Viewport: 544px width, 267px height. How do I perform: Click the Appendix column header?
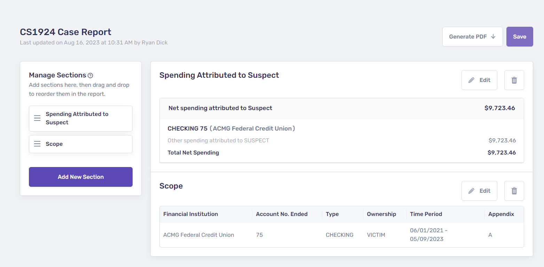[501, 214]
